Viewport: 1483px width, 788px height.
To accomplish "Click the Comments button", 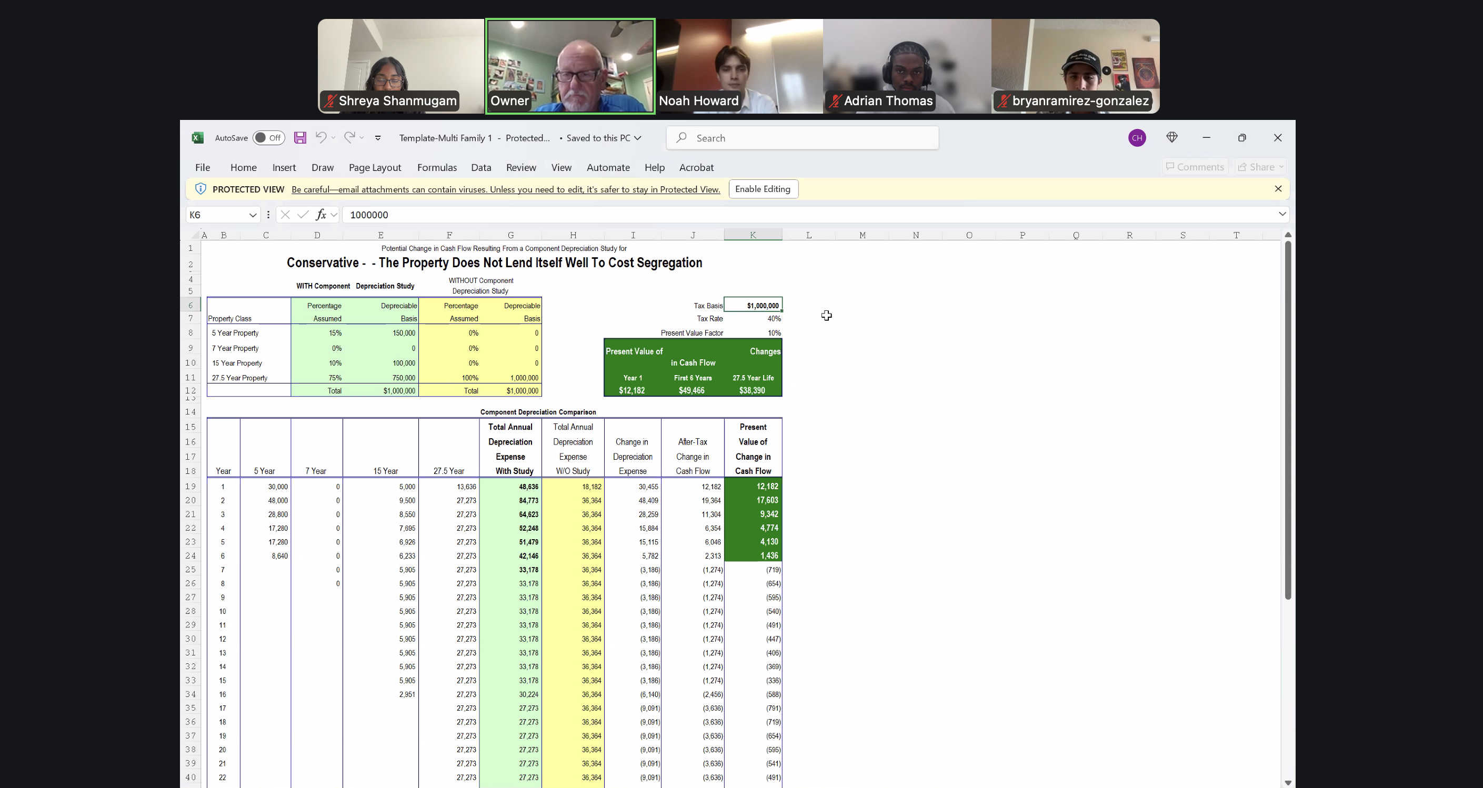I will [x=1195, y=167].
